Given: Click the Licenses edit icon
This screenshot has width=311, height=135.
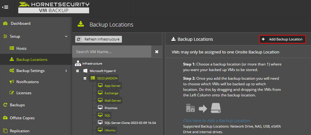Looking at the screenshot, I should 12,93.
